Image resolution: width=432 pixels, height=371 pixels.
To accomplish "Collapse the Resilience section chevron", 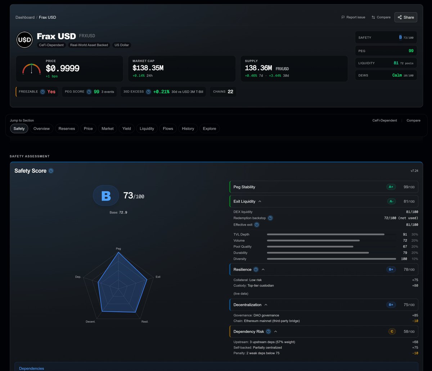I will pos(263,269).
